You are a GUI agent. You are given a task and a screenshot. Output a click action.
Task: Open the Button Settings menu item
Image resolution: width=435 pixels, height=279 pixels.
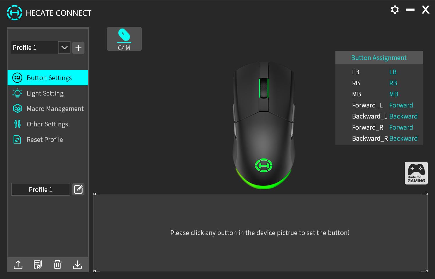pyautogui.click(x=48, y=78)
